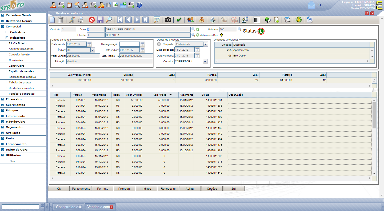Open the Proposta Selecione dropdown
Screen dimensions: 384x211
point(206,44)
